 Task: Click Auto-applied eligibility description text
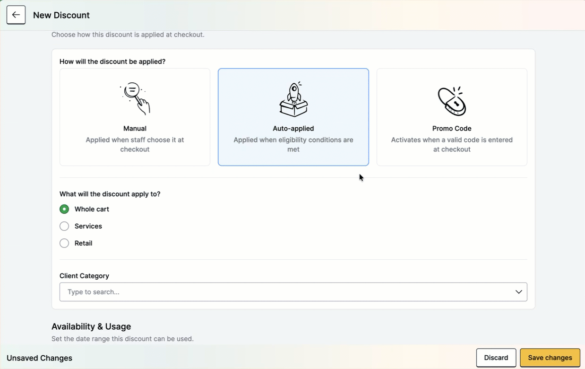[293, 144]
